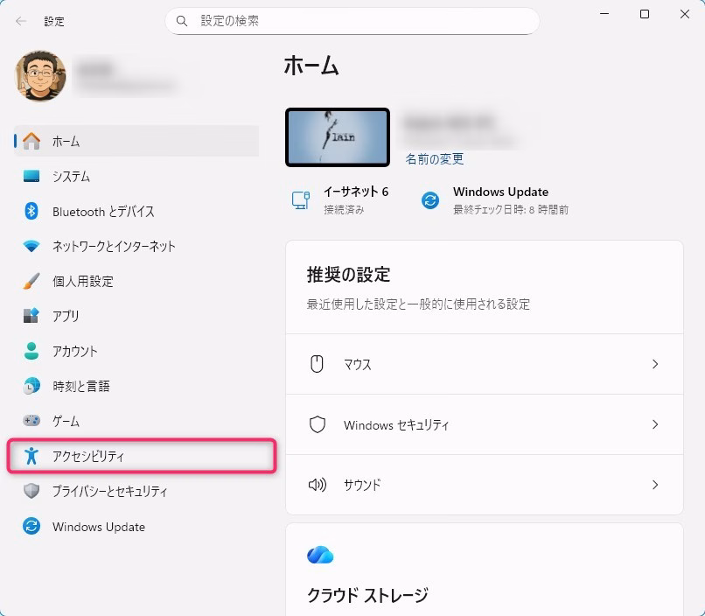Expand the マウス settings row chevron
The height and width of the screenshot is (616, 705).
tap(654, 364)
